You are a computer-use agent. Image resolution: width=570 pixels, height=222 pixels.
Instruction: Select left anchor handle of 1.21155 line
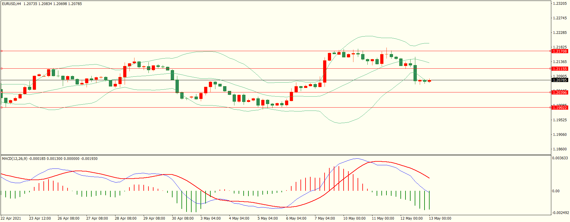1,69
